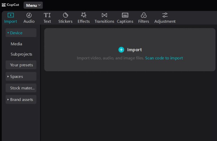This screenshot has width=217, height=141.
Task: Select the Text tool icon
Action: tap(47, 15)
